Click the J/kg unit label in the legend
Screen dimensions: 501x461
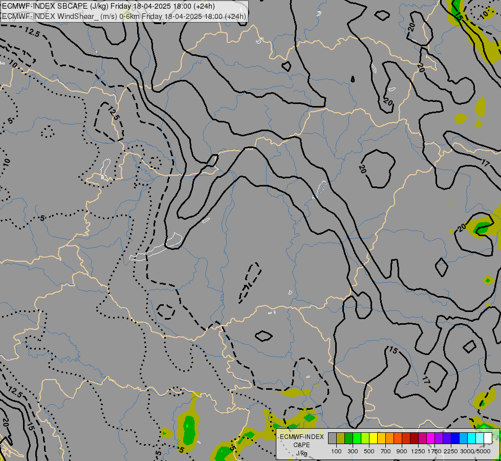[x=301, y=453]
